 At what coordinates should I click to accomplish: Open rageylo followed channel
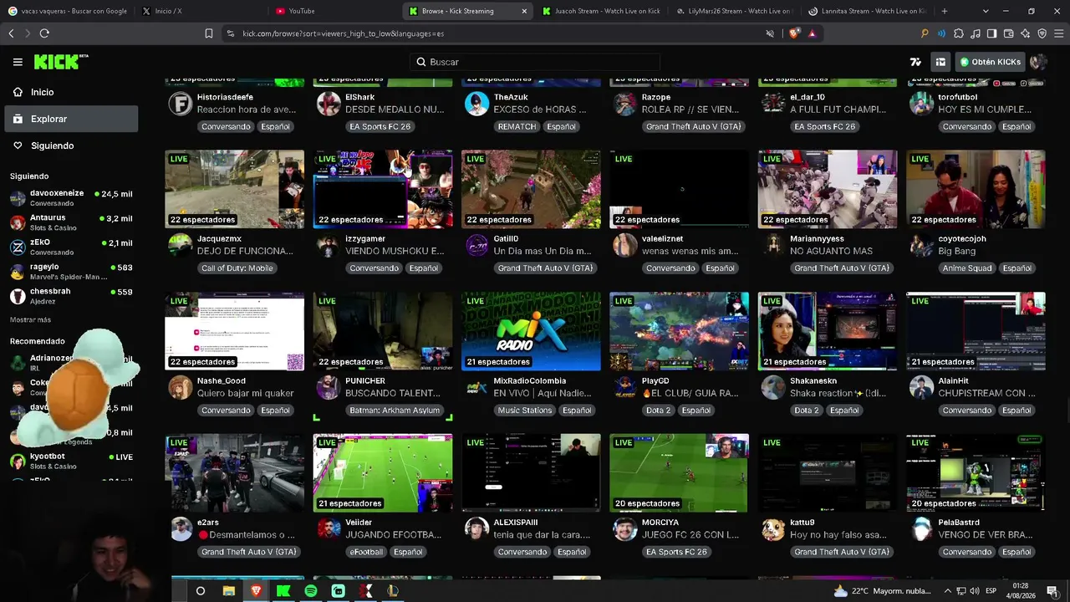point(70,272)
